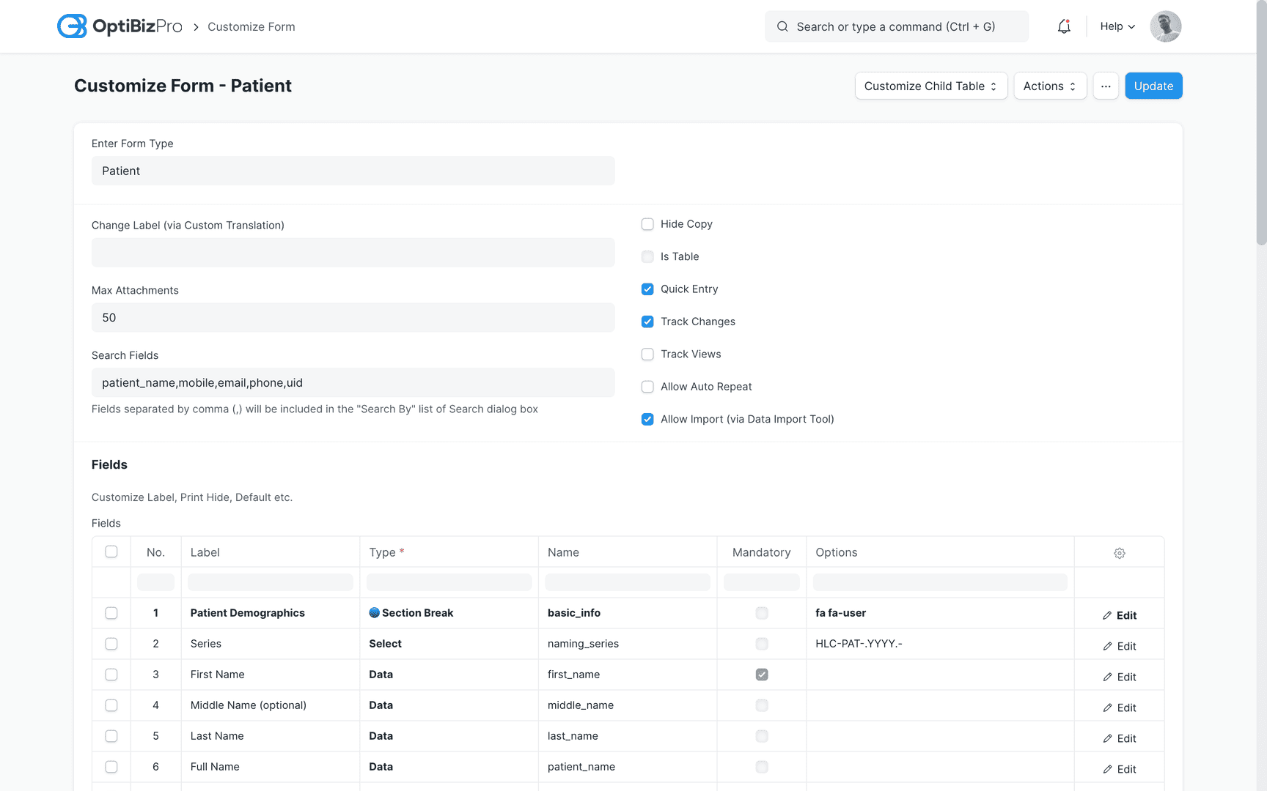Screen dimensions: 1267x791
Task: Uncheck Mandatory for First Name
Action: (762, 675)
